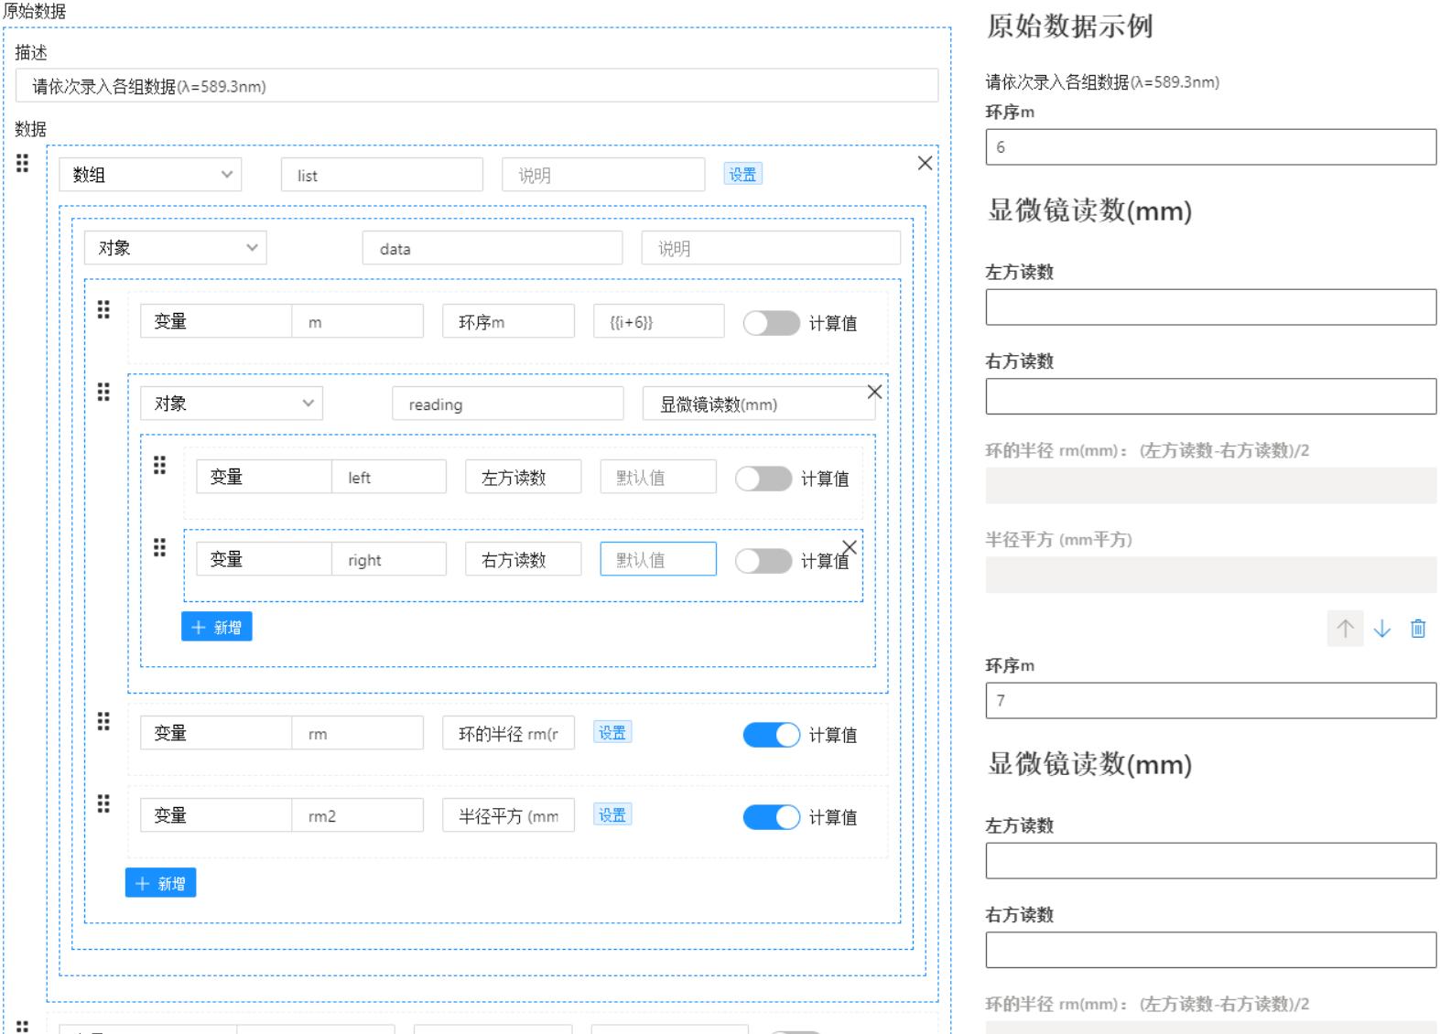The width and height of the screenshot is (1440, 1034).
Task: Expand the 对象 dropdown for data
Action: (x=175, y=248)
